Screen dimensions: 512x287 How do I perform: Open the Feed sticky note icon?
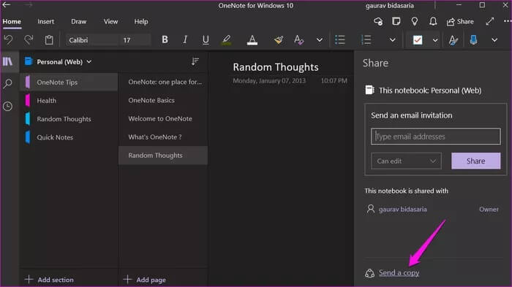point(396,21)
